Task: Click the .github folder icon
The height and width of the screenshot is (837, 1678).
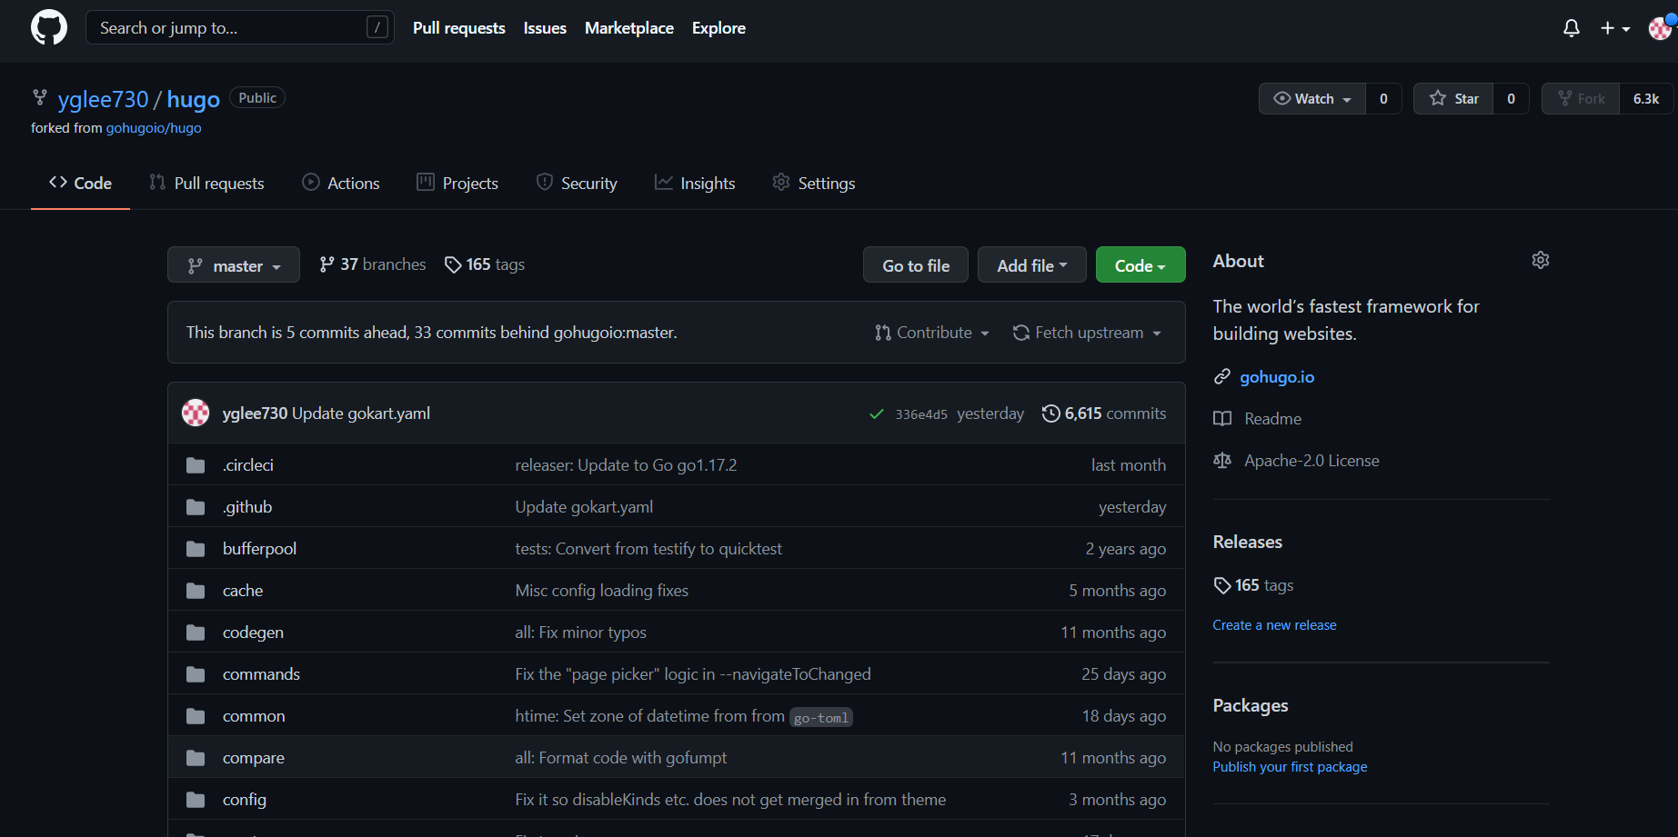Action: click(x=196, y=507)
